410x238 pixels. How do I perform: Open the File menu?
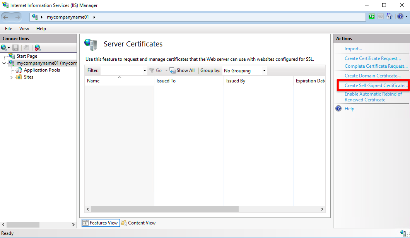click(x=9, y=29)
